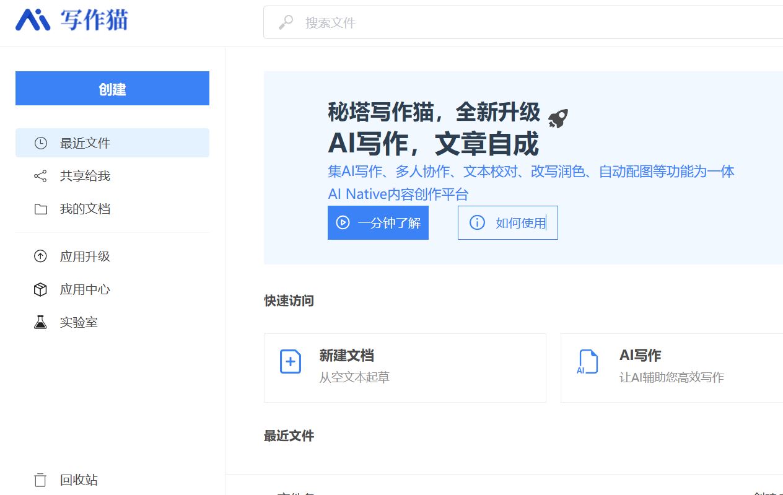Click the 一分钟了解 button
The width and height of the screenshot is (783, 495).
tap(378, 222)
